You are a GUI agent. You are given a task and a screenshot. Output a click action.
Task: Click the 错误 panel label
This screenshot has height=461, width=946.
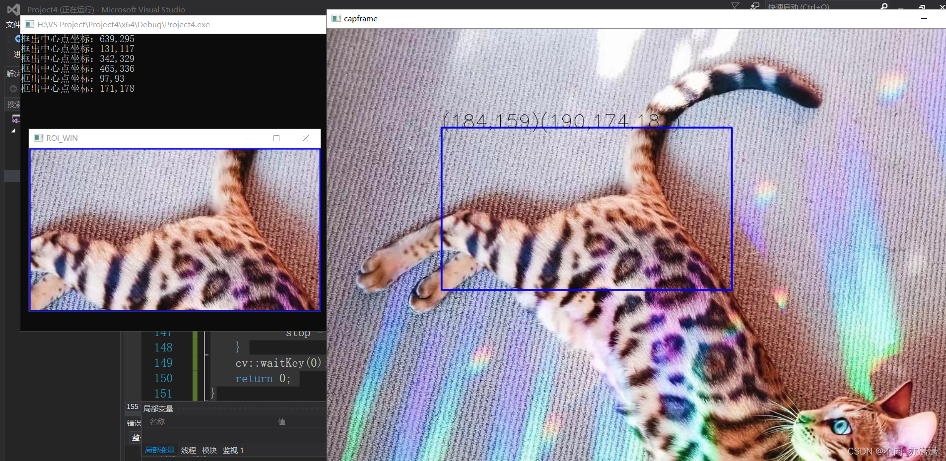coord(134,423)
